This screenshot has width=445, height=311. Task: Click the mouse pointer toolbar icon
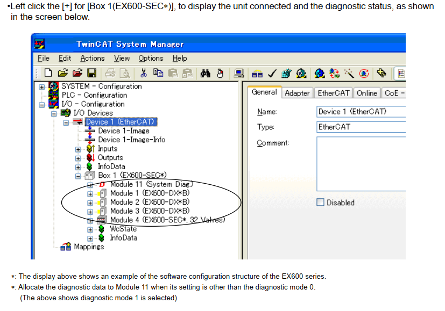click(220, 74)
